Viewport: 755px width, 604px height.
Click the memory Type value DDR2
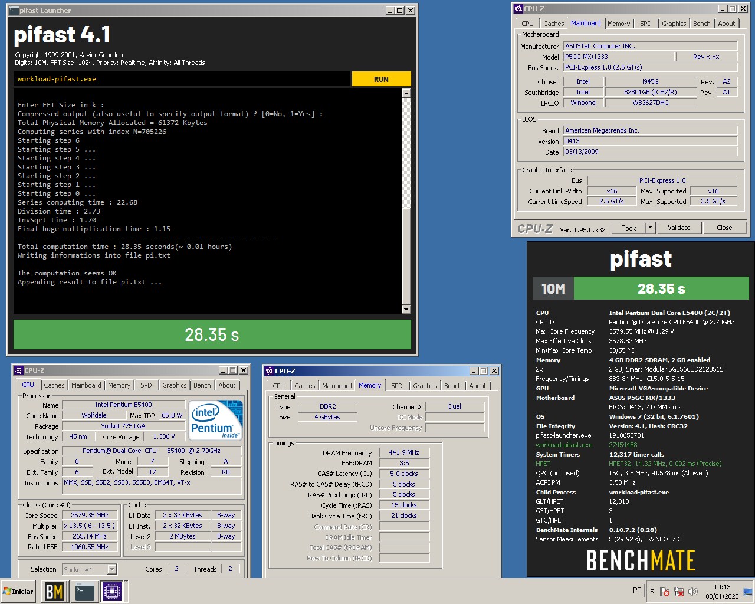point(327,406)
